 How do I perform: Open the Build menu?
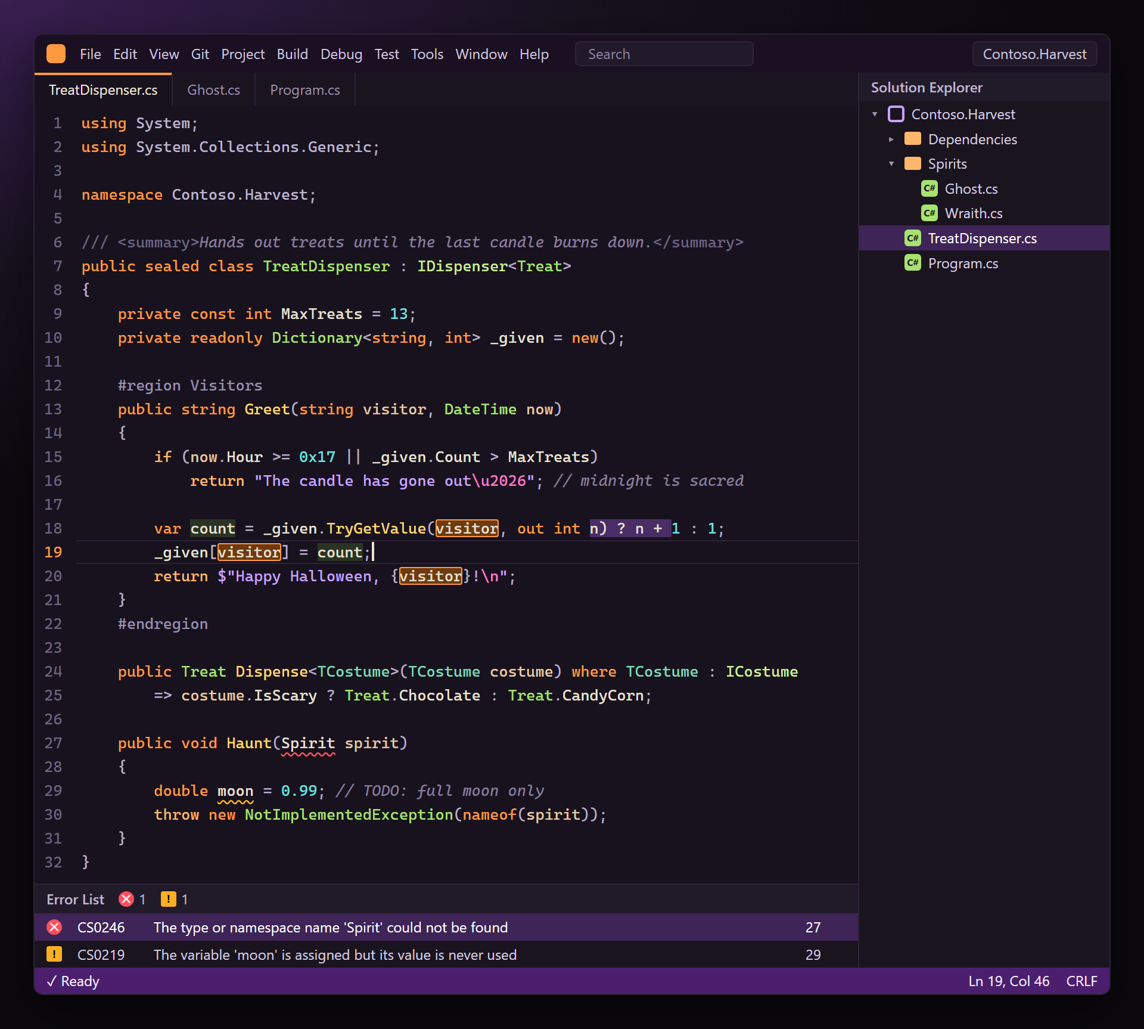pyautogui.click(x=292, y=54)
